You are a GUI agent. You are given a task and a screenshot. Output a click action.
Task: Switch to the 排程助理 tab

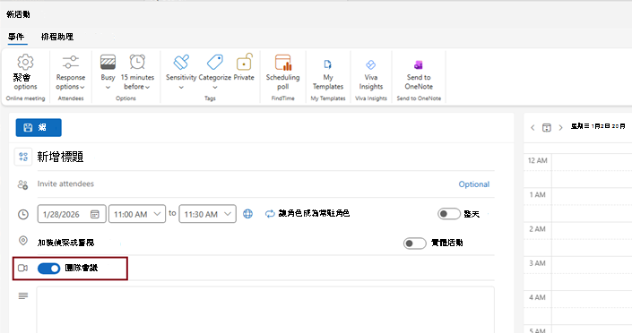click(57, 37)
